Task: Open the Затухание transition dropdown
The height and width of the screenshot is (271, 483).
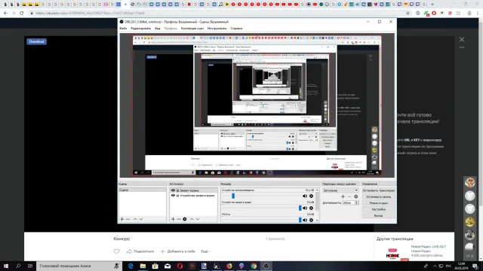Action: click(340, 190)
